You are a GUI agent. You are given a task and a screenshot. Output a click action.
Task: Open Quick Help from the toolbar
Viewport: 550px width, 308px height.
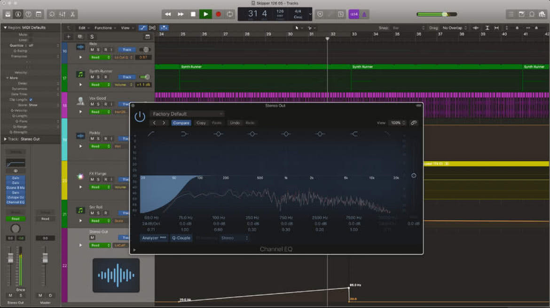click(28, 15)
